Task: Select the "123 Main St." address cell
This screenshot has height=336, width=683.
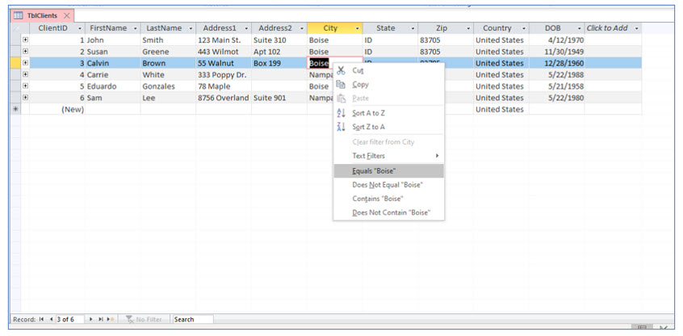Action: coord(224,40)
